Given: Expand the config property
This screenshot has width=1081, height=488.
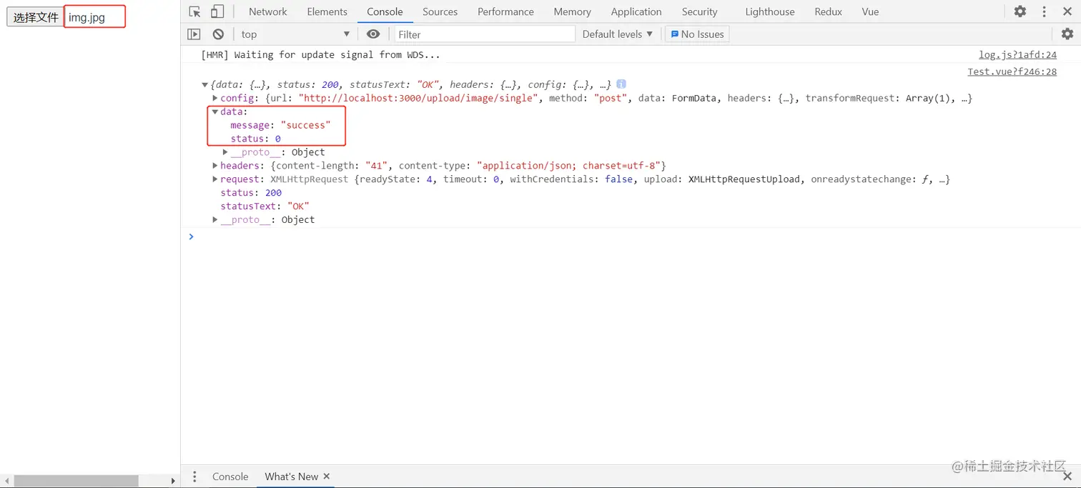Looking at the screenshot, I should [x=215, y=98].
